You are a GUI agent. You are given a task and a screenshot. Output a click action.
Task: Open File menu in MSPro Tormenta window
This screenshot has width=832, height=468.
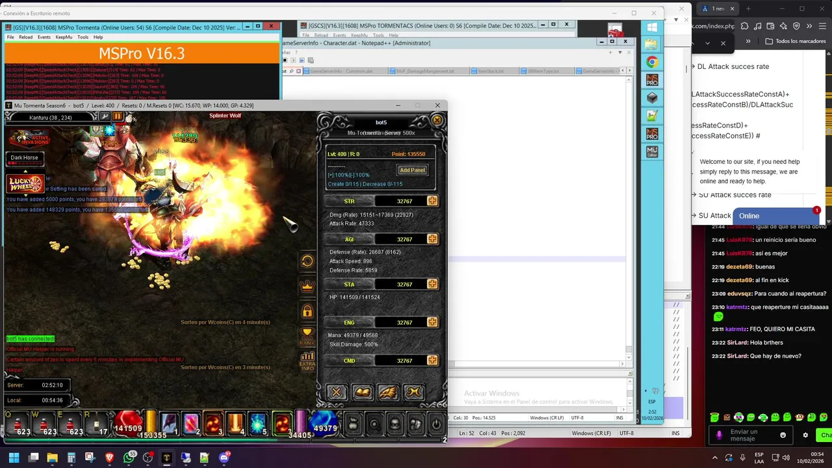[10, 37]
